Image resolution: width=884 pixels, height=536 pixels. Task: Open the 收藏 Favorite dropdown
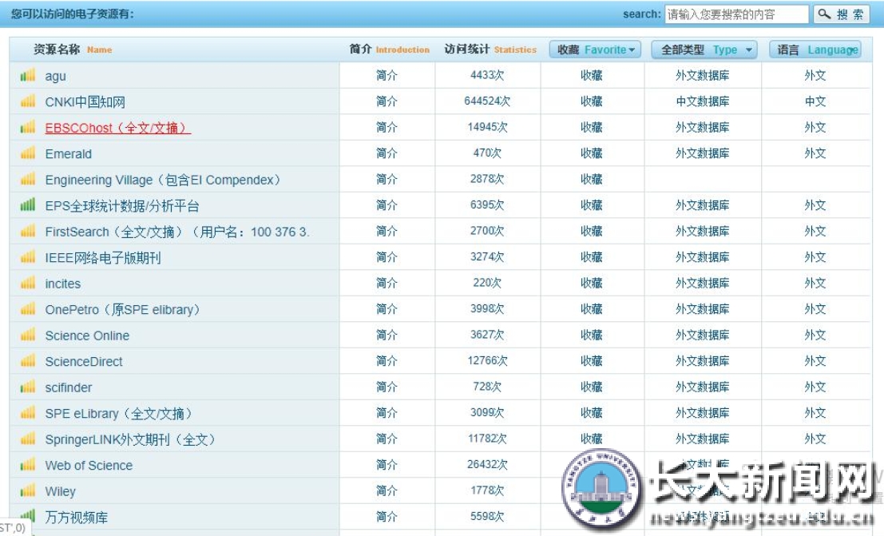[x=595, y=50]
